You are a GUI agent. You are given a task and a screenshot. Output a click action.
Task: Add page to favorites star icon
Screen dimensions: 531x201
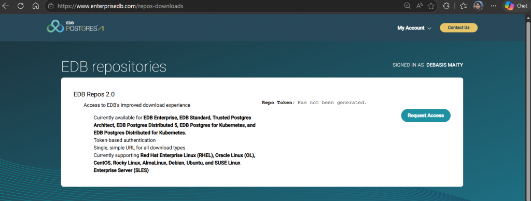431,6
